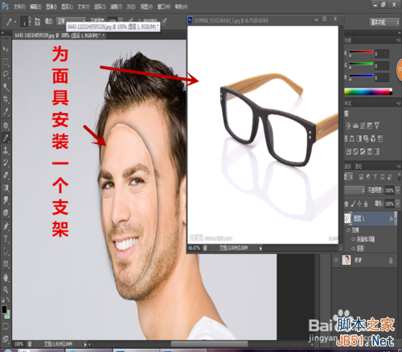Select the Rectangle shape tool
The image size is (402, 352).
6,264
